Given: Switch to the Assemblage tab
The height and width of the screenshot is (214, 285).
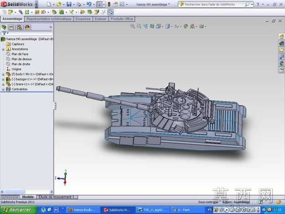Looking at the screenshot, I should click(x=12, y=19).
